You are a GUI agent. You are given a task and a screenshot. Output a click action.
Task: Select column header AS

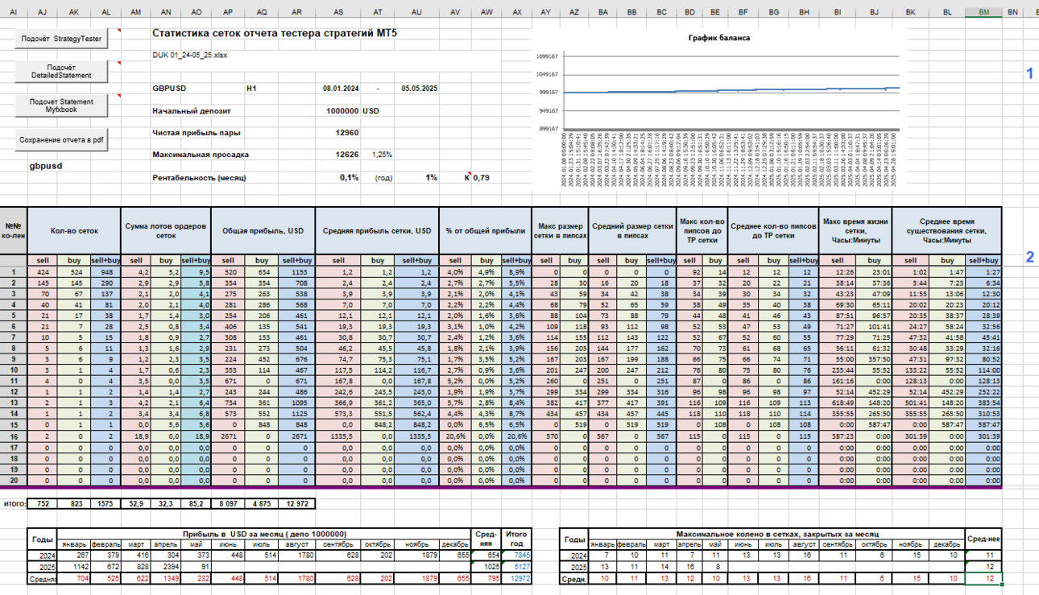tap(338, 12)
